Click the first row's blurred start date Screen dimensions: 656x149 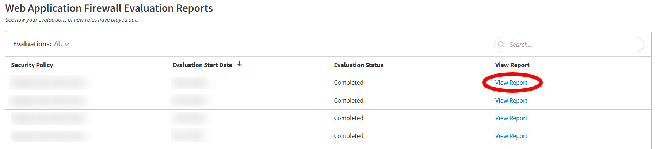tap(189, 83)
